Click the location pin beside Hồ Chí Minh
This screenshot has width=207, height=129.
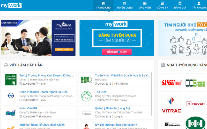pos(113,84)
